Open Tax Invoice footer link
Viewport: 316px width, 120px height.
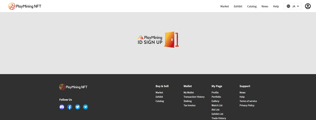click(x=189, y=105)
